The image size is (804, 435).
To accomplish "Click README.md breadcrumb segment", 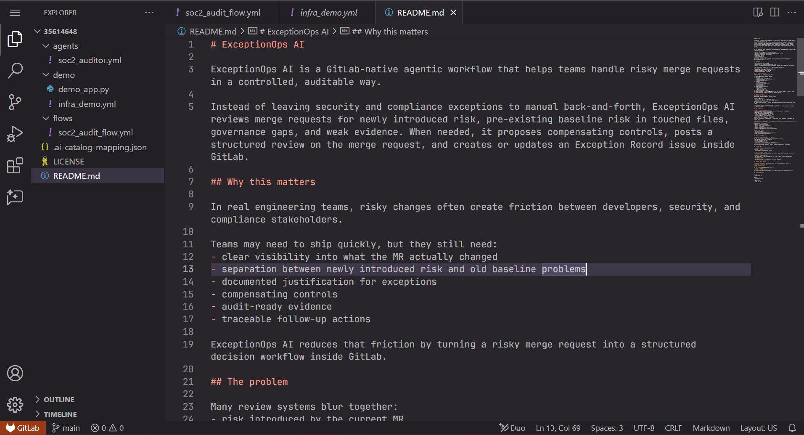I will (207, 32).
